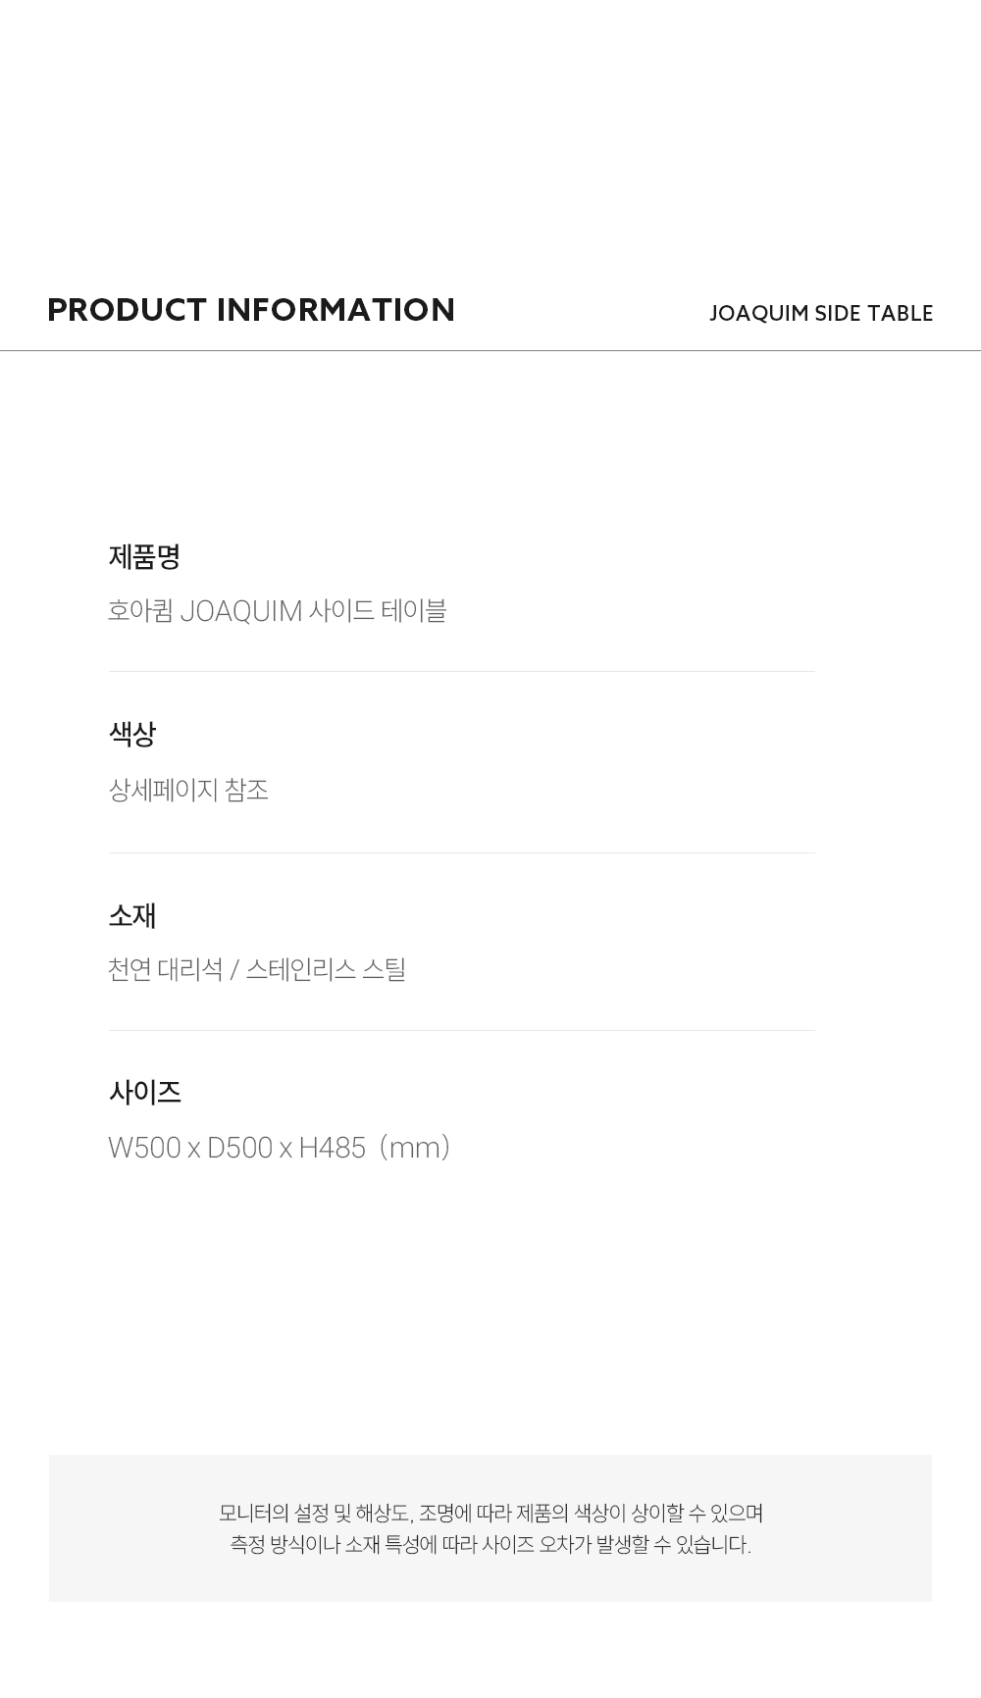
Task: Select the 색상 label
Action: click(x=132, y=734)
